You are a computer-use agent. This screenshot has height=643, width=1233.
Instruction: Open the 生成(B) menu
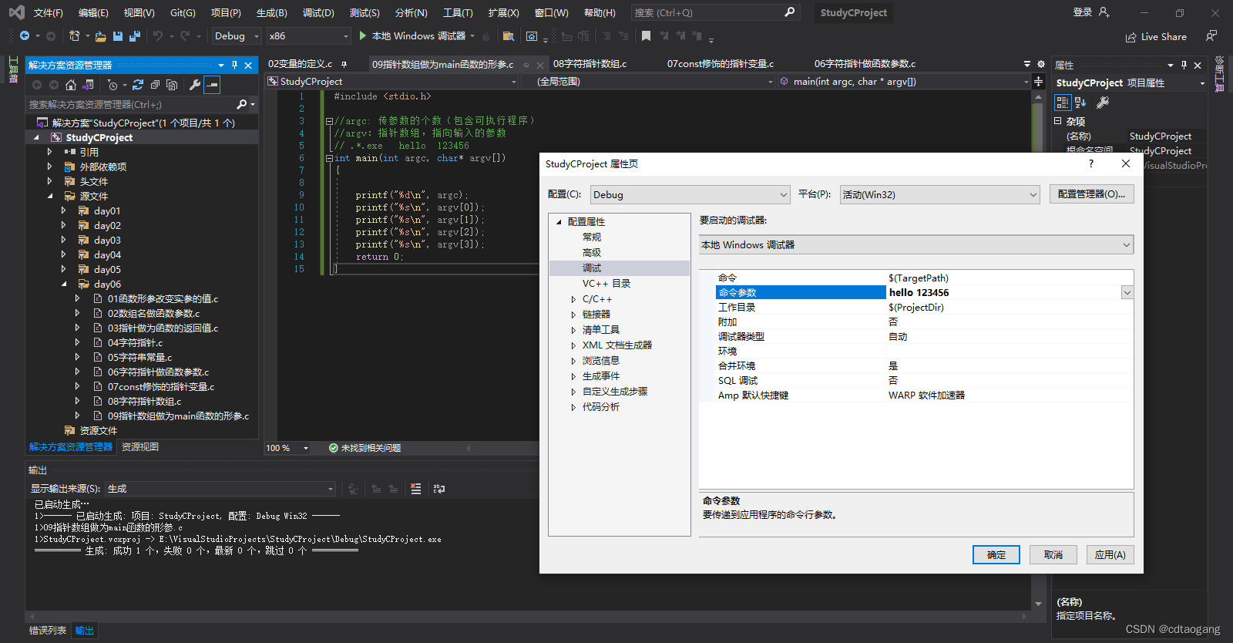pyautogui.click(x=271, y=13)
